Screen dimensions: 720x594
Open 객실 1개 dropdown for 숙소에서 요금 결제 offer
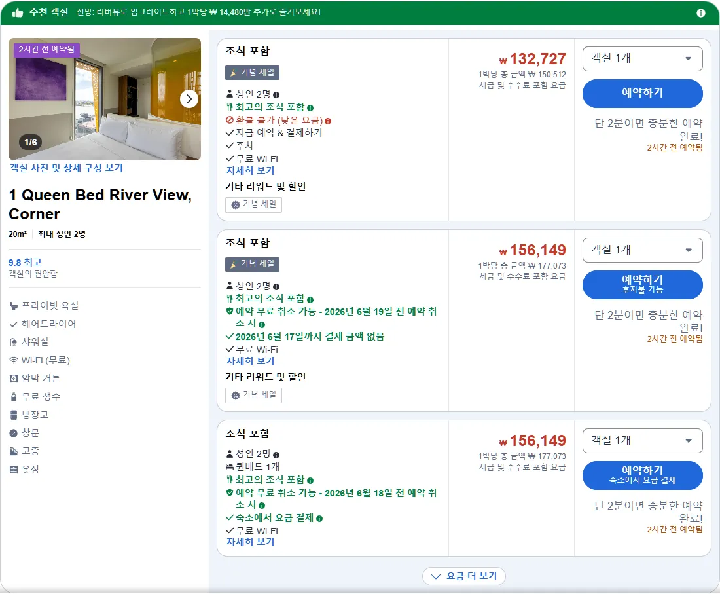pyautogui.click(x=642, y=441)
